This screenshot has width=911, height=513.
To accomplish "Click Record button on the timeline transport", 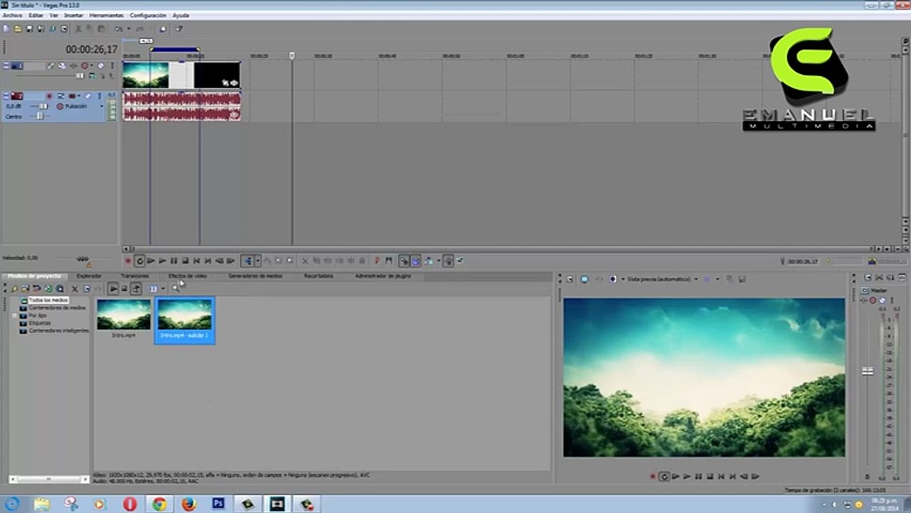I will click(128, 261).
